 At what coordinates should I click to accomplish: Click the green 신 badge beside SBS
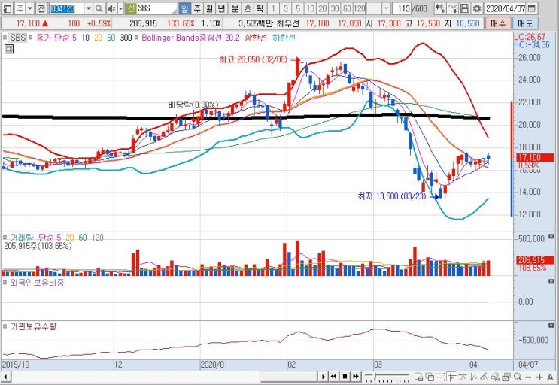click(132, 8)
